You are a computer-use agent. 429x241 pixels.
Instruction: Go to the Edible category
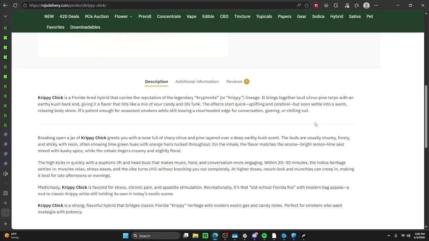pyautogui.click(x=208, y=16)
